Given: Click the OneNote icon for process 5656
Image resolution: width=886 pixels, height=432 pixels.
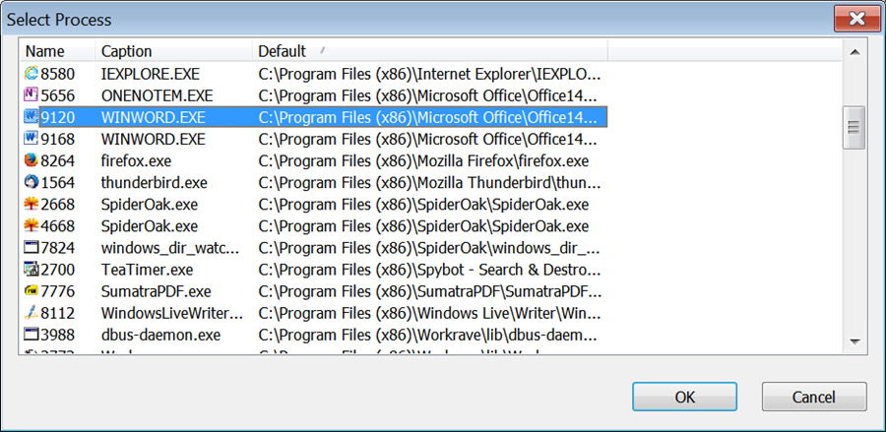Looking at the screenshot, I should click(32, 95).
